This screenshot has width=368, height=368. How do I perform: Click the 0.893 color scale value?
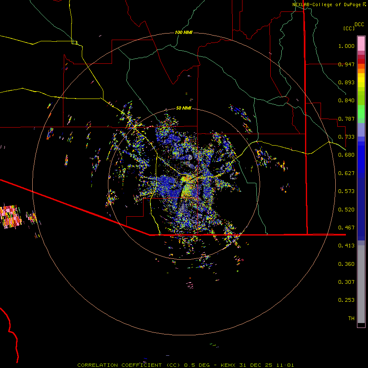tap(346, 82)
